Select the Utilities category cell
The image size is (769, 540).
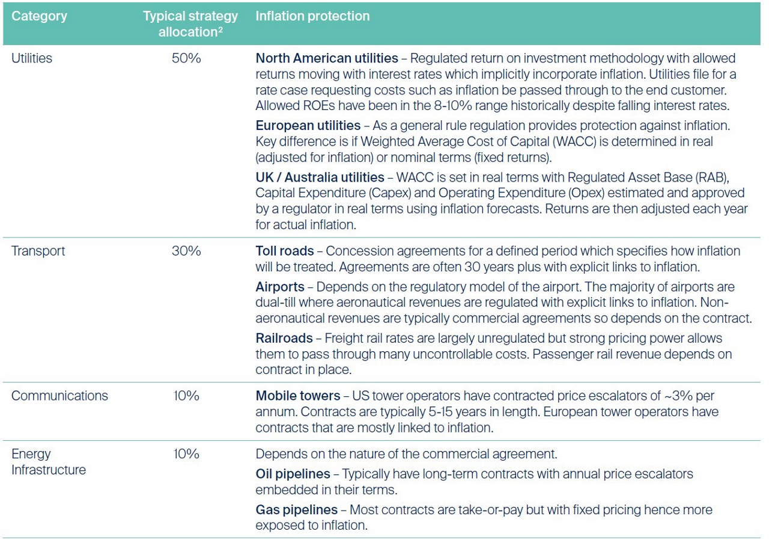click(x=32, y=58)
